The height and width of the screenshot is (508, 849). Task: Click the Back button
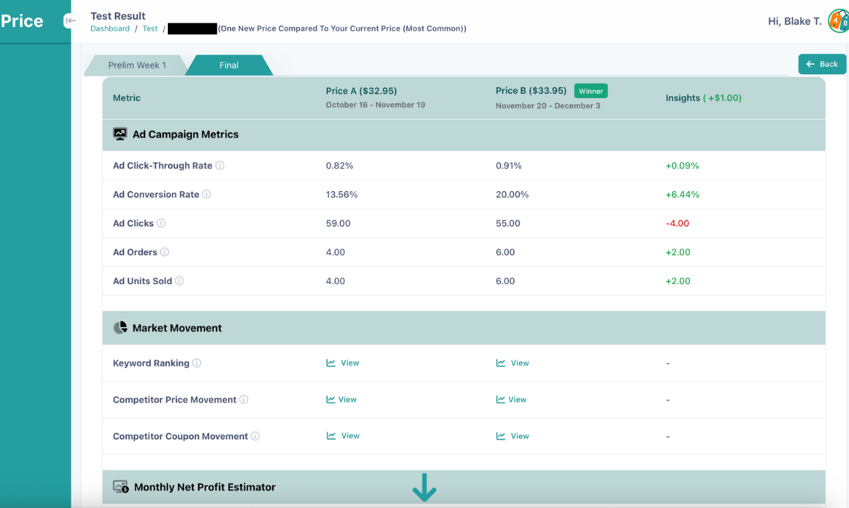pyautogui.click(x=822, y=63)
